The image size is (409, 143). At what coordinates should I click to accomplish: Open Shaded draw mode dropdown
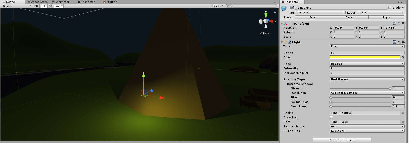(17, 6)
